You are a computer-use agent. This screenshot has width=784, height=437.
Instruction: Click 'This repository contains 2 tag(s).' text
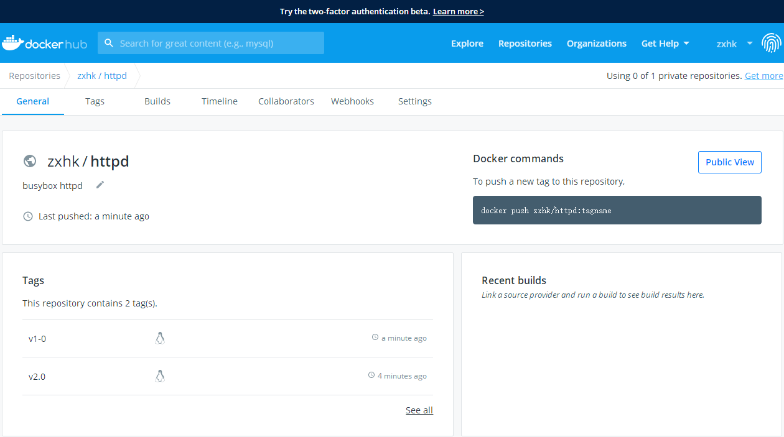[90, 303]
